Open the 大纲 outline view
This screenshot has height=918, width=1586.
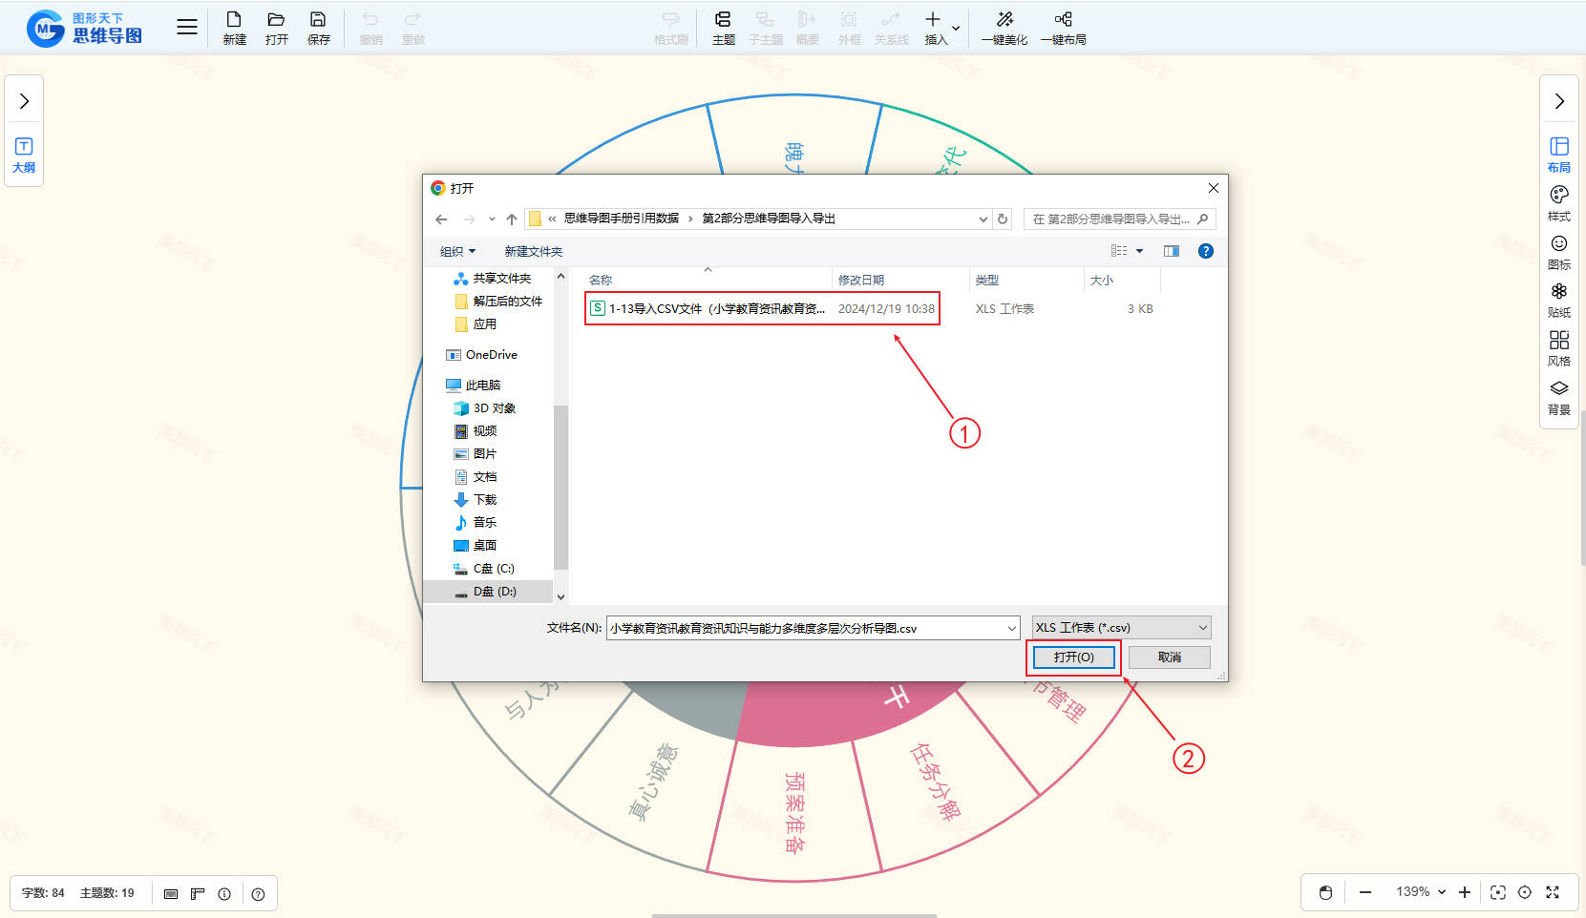coord(24,155)
